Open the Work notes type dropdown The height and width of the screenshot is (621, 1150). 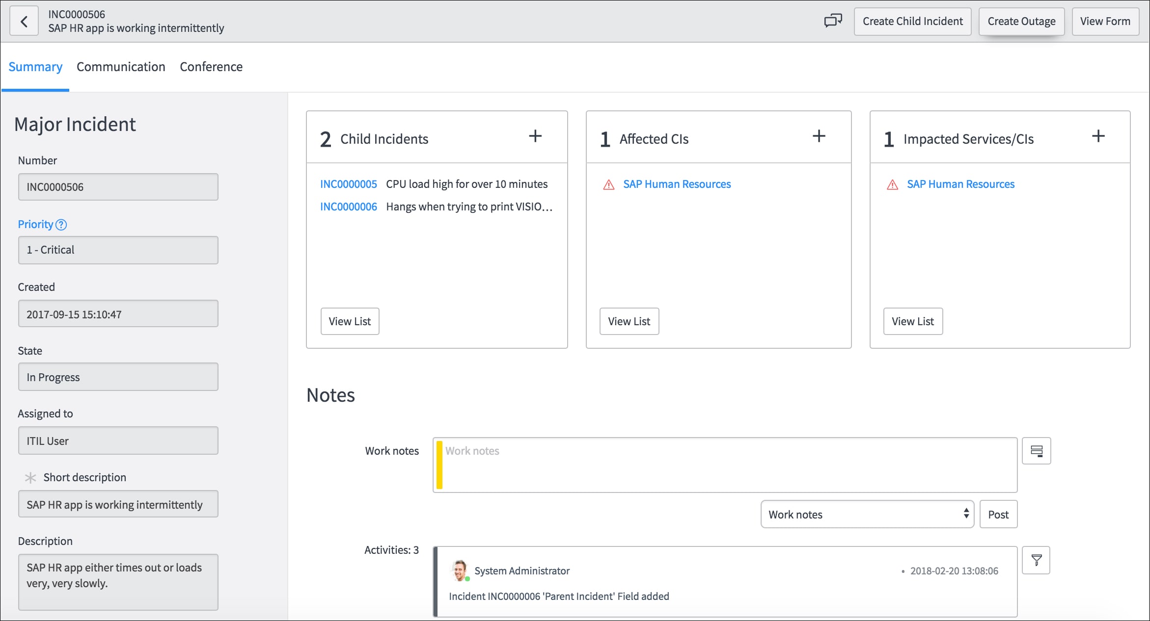[867, 514]
